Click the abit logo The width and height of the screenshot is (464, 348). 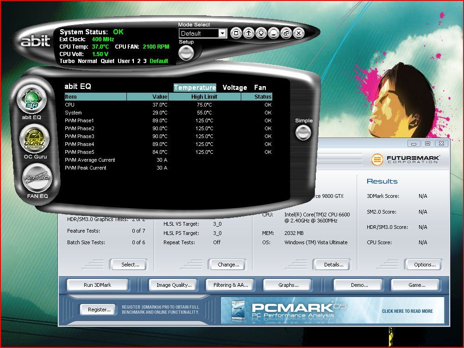(35, 41)
